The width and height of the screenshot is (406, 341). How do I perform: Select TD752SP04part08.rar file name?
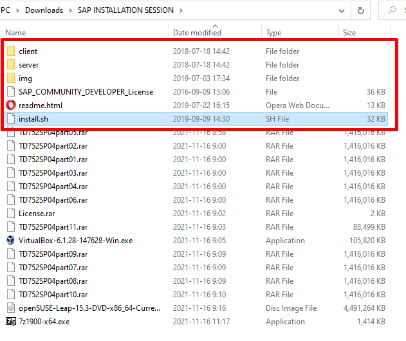click(53, 281)
